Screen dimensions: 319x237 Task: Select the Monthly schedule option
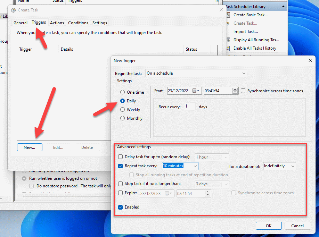[x=122, y=118]
